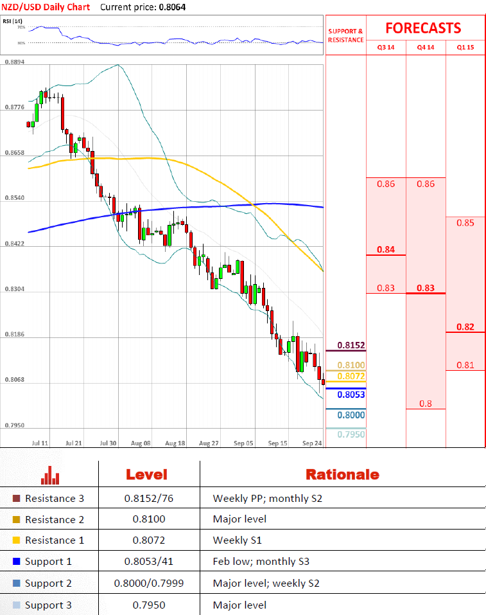Click the Support 1 blue swatch
This screenshot has height=615, width=486.
(16, 561)
